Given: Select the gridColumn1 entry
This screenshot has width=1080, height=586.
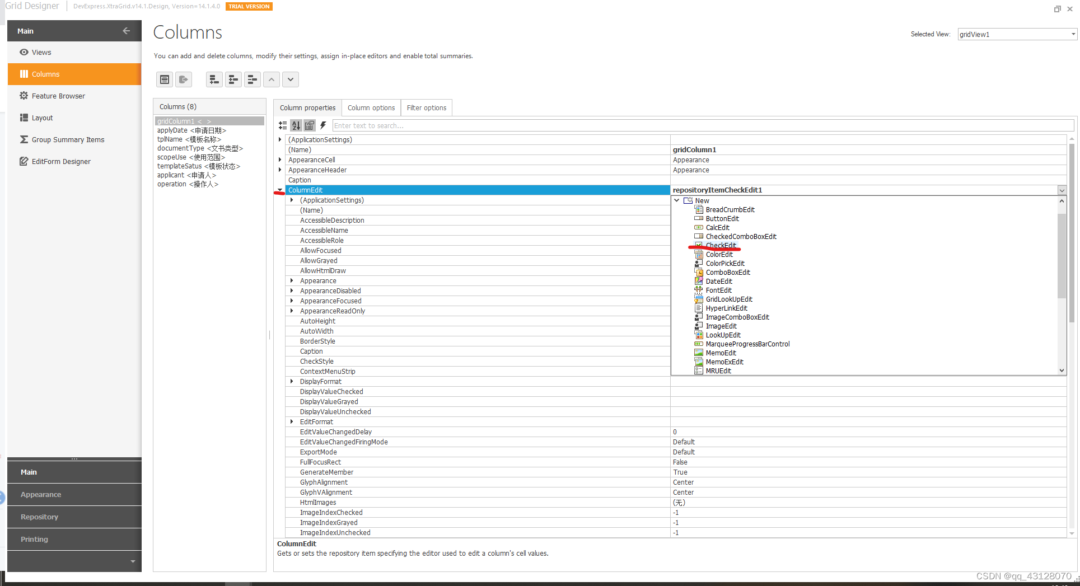Looking at the screenshot, I should point(209,121).
